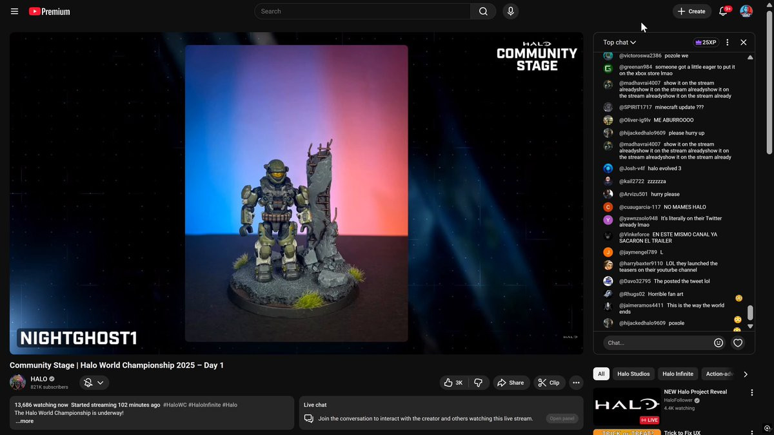Image resolution: width=774 pixels, height=435 pixels.
Task: Open NEW Halo Project Reveal title
Action: (695, 392)
